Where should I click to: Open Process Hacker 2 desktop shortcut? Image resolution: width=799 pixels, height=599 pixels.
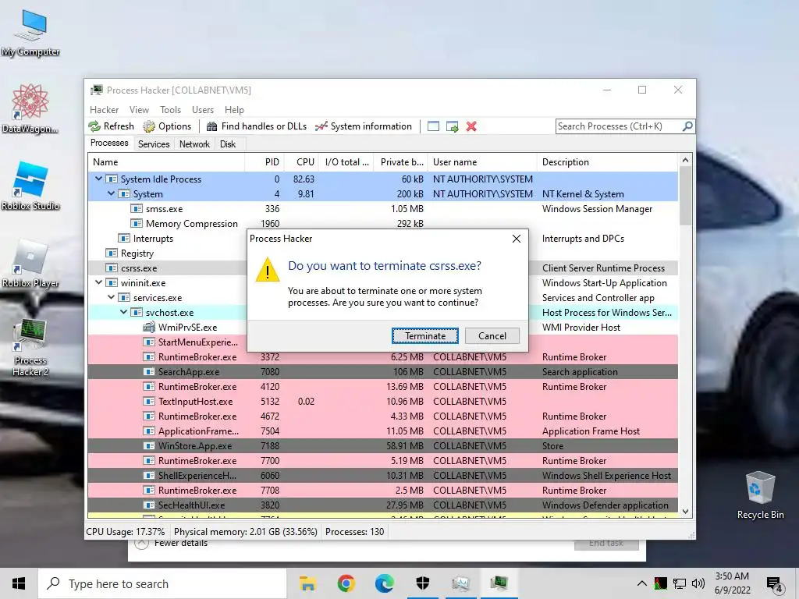(30, 348)
